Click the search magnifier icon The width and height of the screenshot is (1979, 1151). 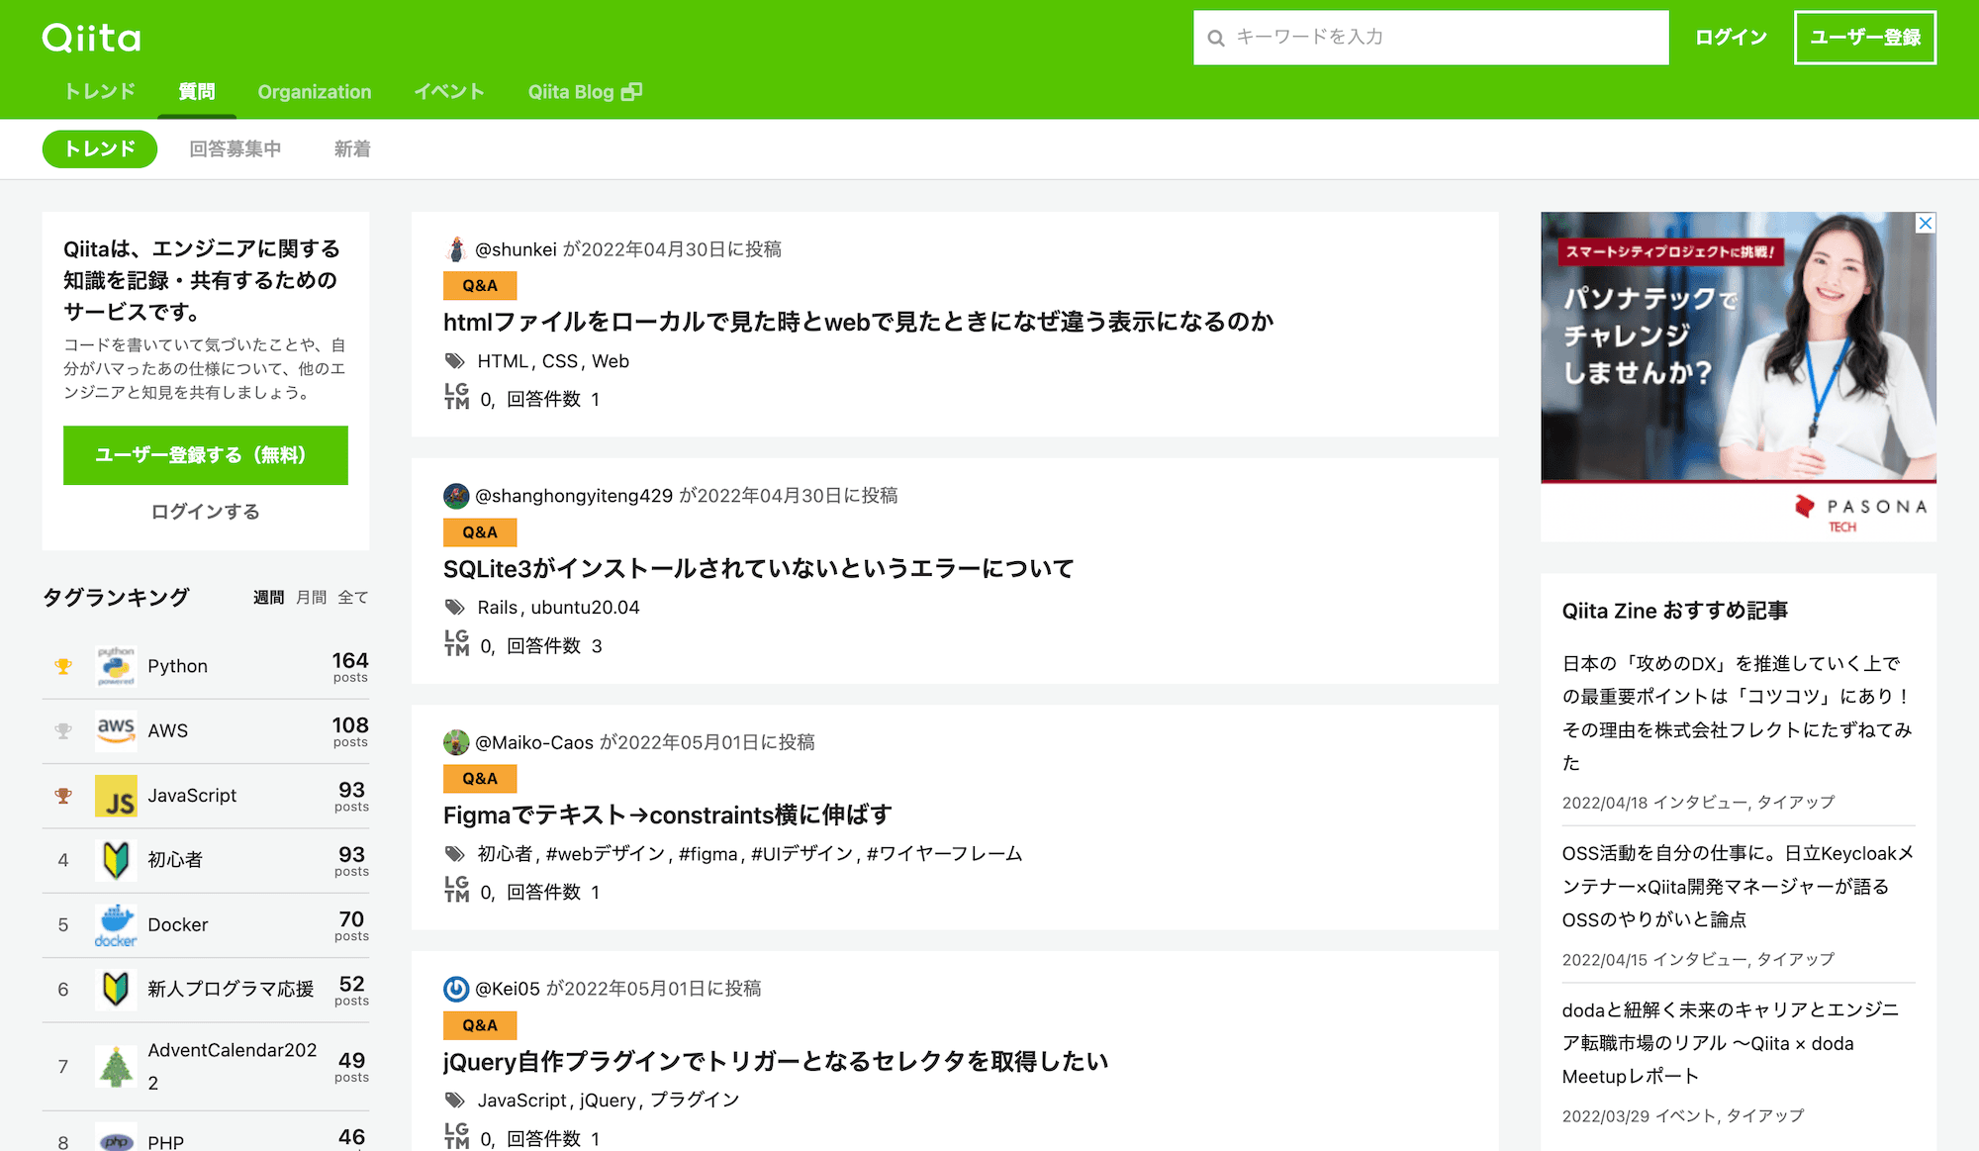1216,39
